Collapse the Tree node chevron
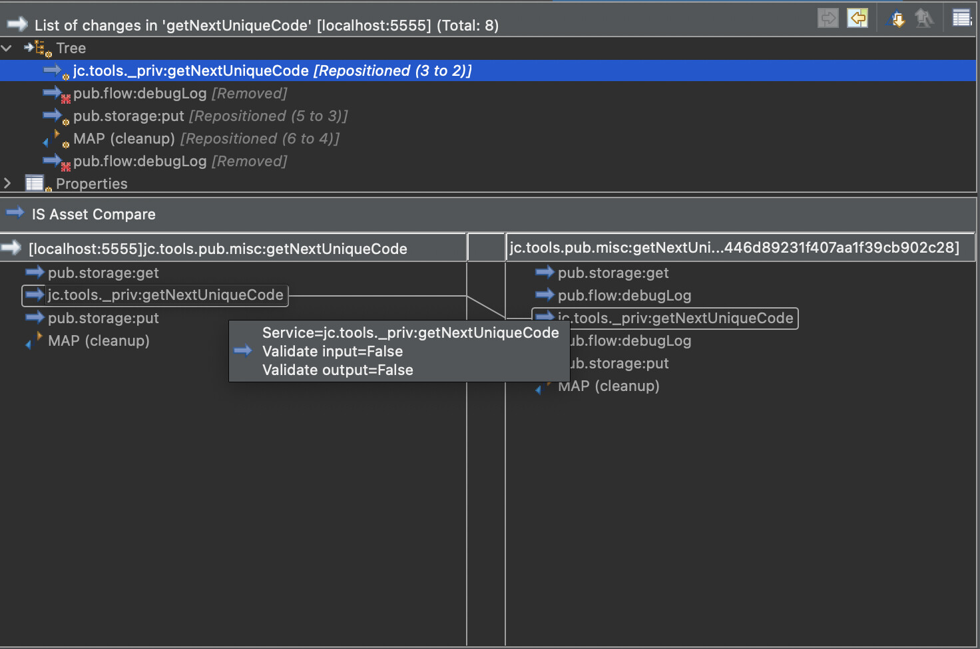Image resolution: width=980 pixels, height=649 pixels. point(7,48)
